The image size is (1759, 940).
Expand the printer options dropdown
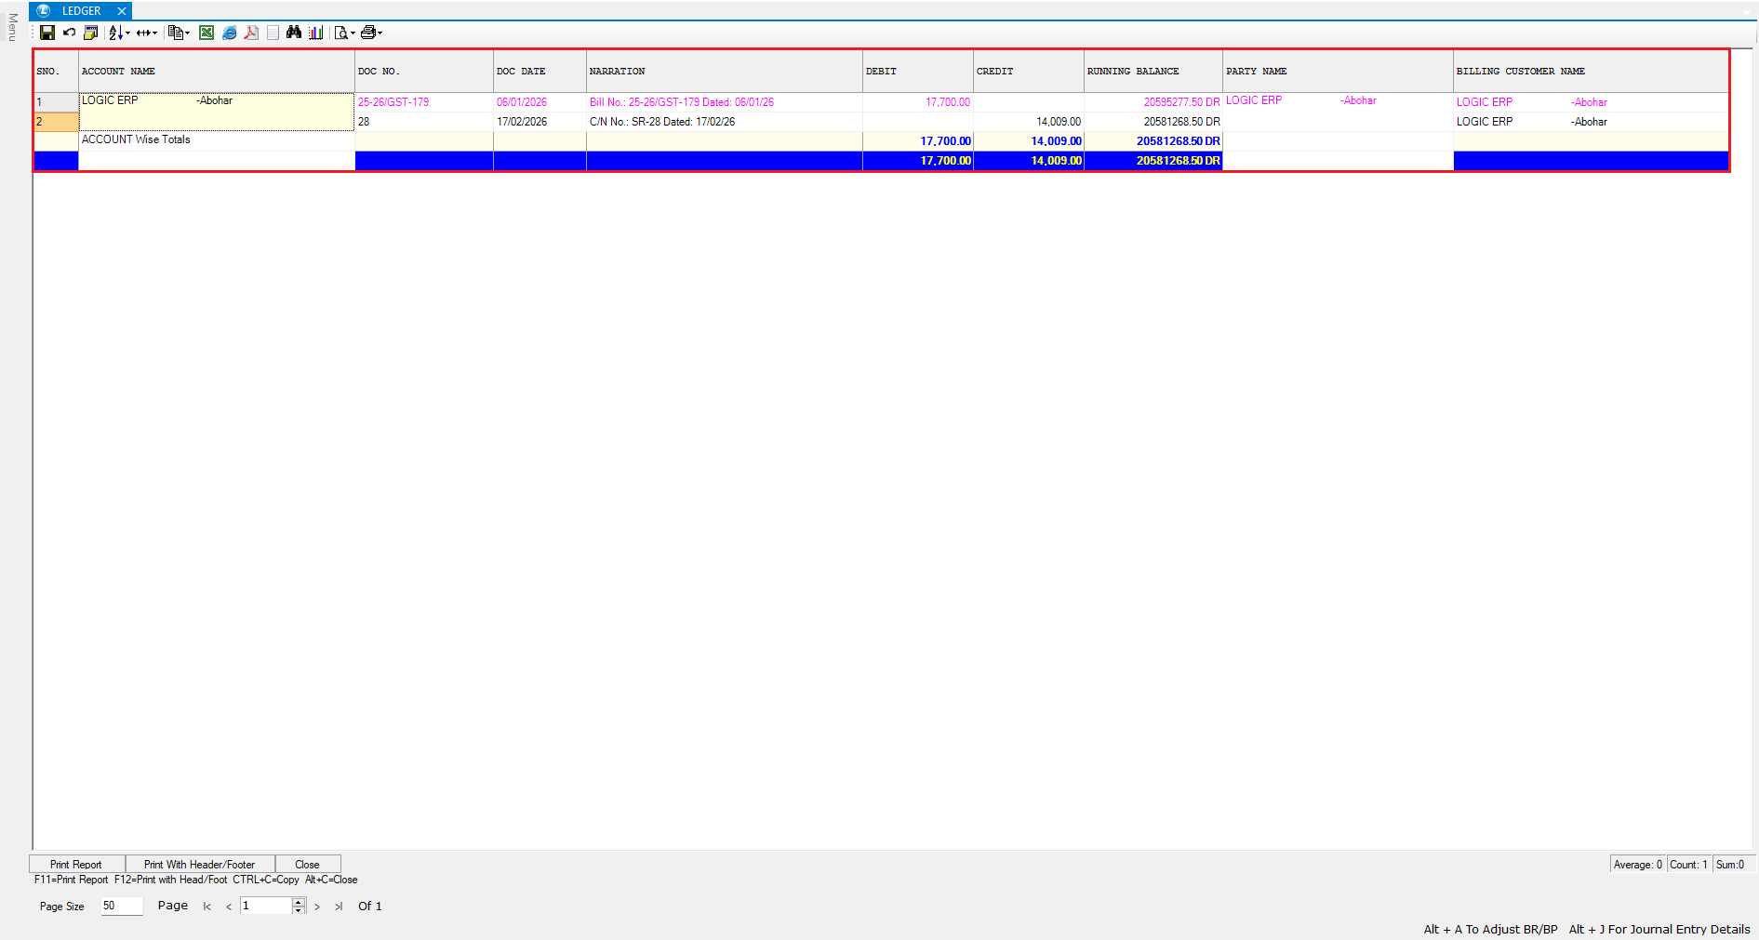pyautogui.click(x=380, y=33)
